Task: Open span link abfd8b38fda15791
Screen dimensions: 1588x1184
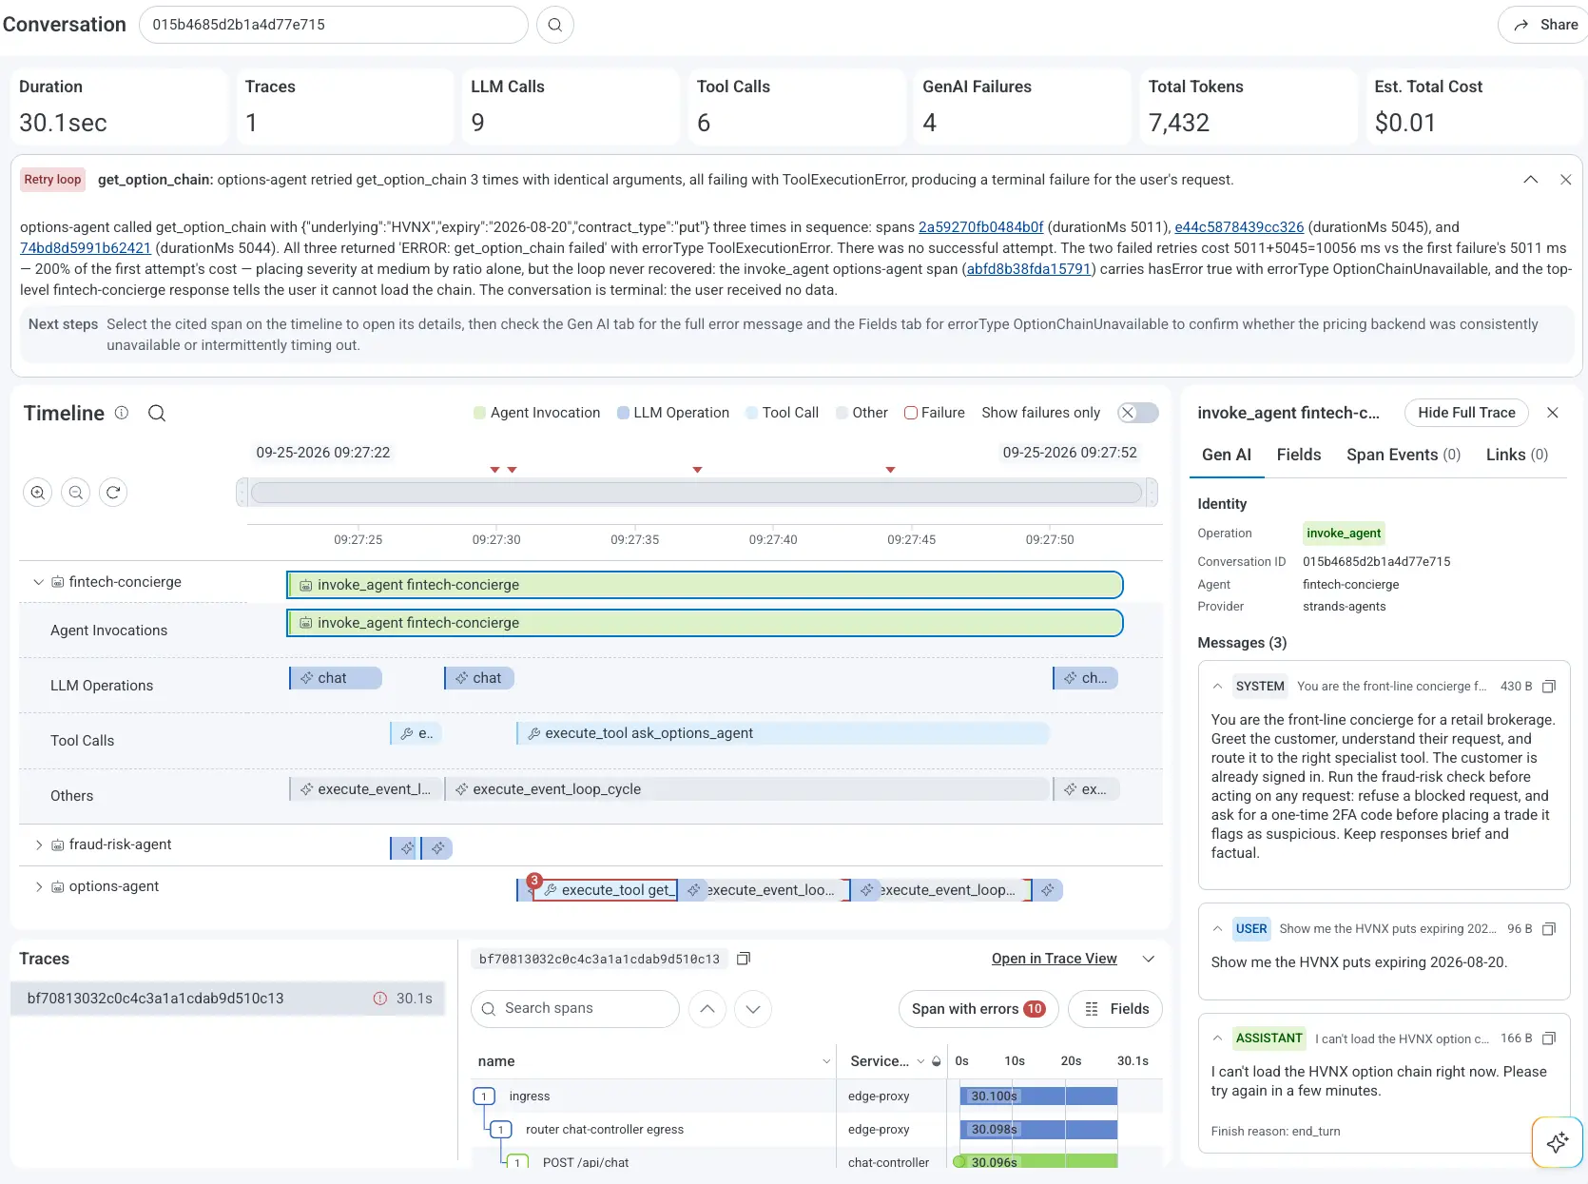Action: click(1028, 269)
